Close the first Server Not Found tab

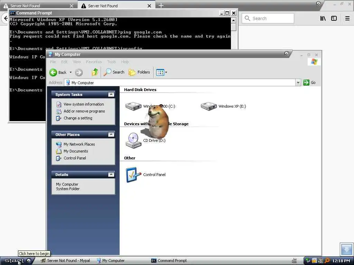[71, 6]
